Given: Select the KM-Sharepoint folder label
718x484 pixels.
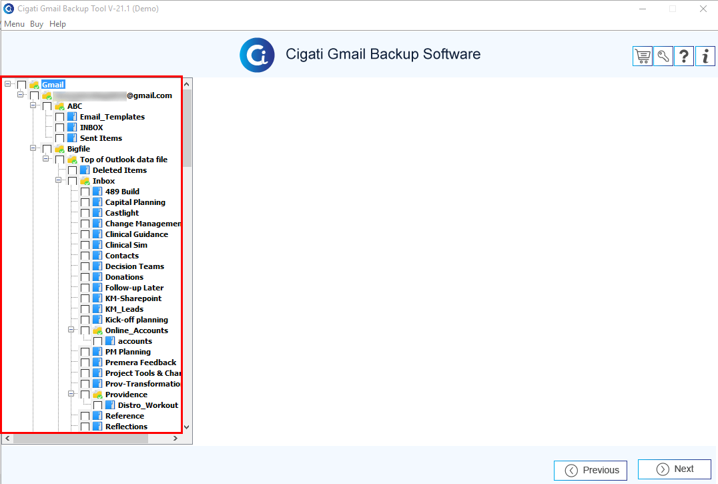Looking at the screenshot, I should (x=133, y=298).
